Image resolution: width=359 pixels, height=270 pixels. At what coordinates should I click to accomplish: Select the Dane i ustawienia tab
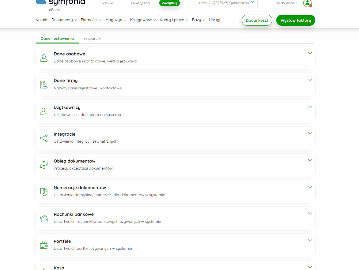[x=57, y=39]
